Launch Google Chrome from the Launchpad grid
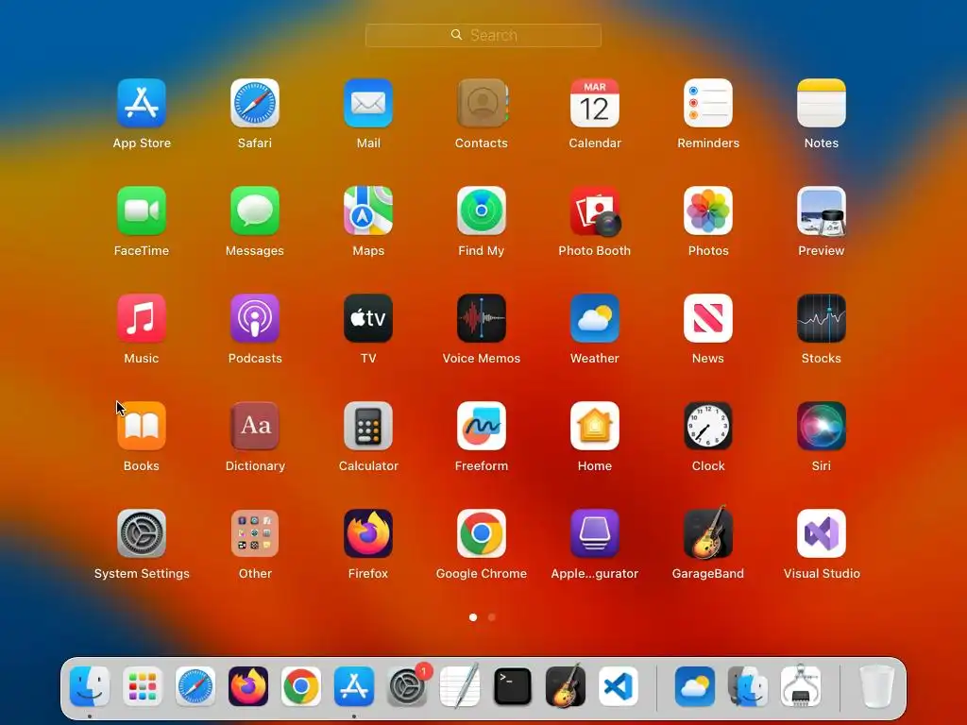This screenshot has height=725, width=967. pyautogui.click(x=482, y=533)
